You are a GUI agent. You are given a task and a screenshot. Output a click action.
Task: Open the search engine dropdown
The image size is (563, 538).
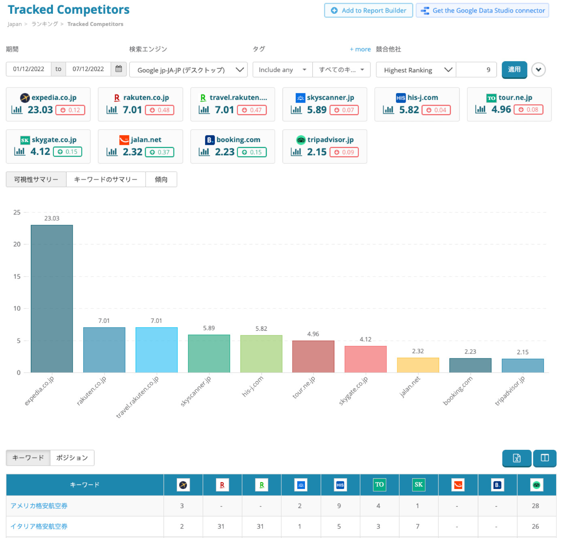click(x=188, y=70)
